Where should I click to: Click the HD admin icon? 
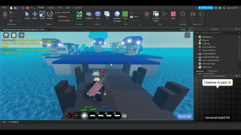[21, 35]
